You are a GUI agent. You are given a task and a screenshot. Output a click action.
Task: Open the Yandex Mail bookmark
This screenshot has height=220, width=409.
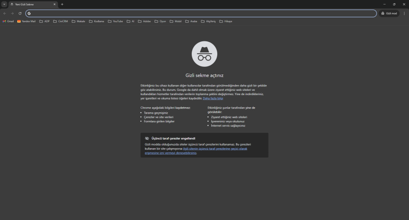coord(26,21)
